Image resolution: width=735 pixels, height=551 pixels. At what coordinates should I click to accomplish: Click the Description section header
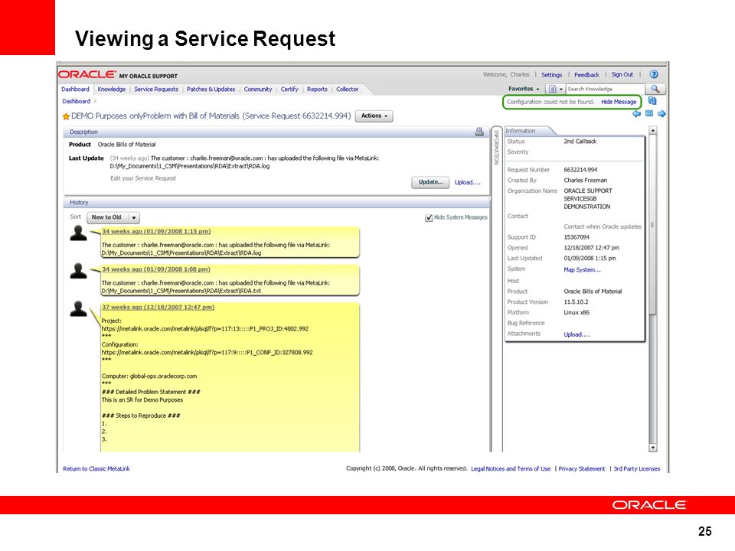point(276,132)
